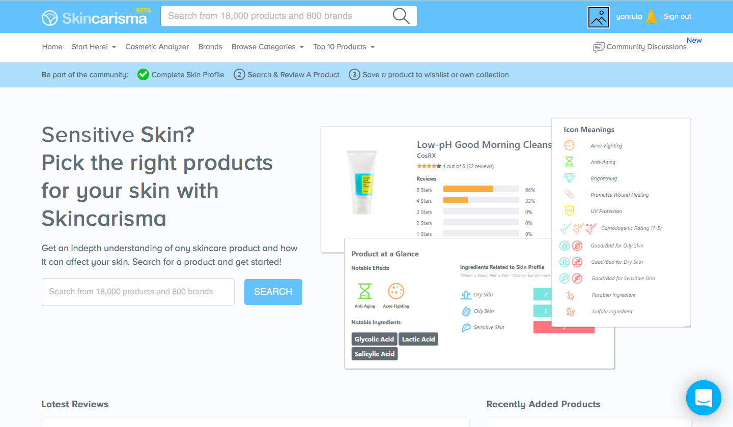The height and width of the screenshot is (427, 733).
Task: Click the teal Dry Skin bar
Action: click(543, 295)
